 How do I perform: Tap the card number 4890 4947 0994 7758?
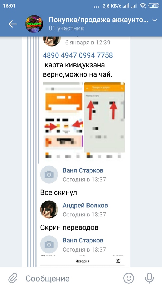[78, 55]
